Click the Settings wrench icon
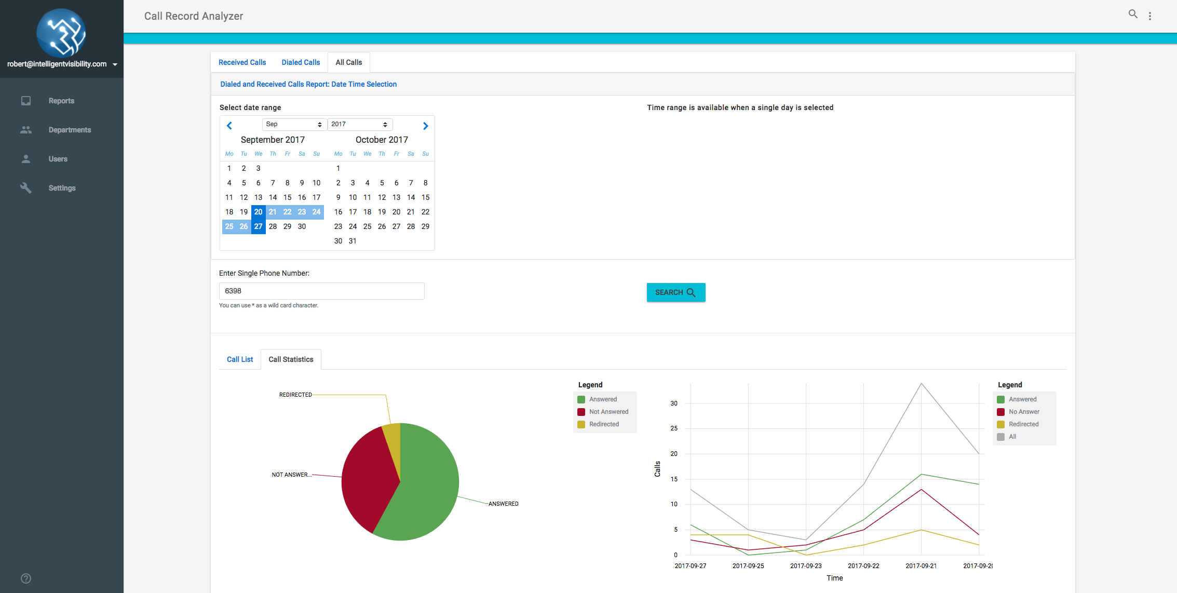The height and width of the screenshot is (593, 1177). 26,188
